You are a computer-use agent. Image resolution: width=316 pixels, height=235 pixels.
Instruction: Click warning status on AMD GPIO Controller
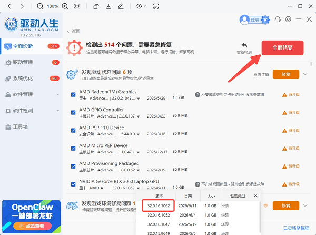[291, 112]
